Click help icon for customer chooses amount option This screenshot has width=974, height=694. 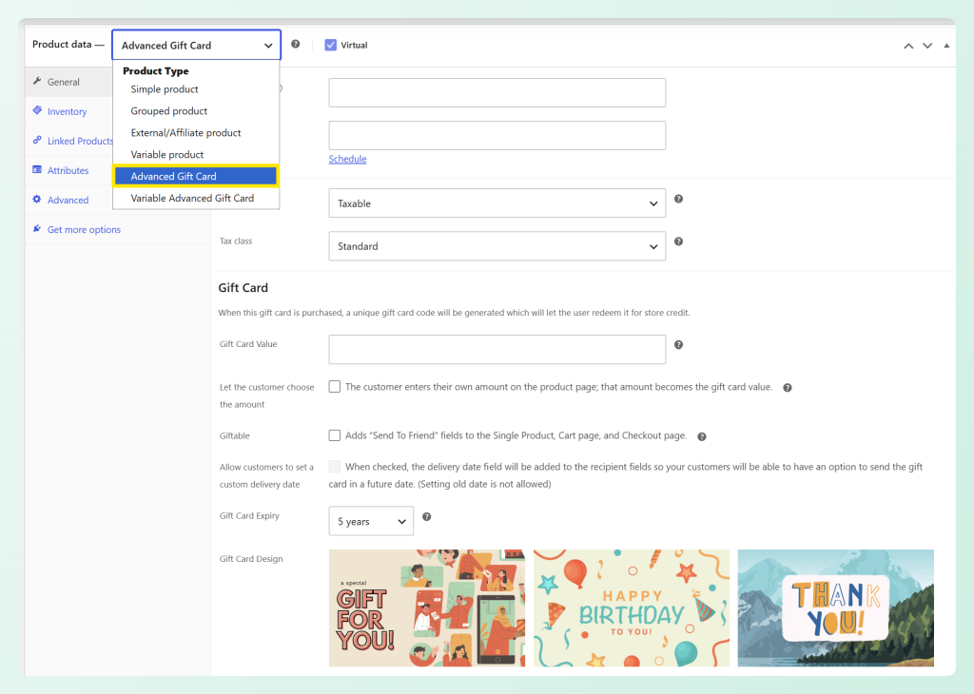[787, 387]
